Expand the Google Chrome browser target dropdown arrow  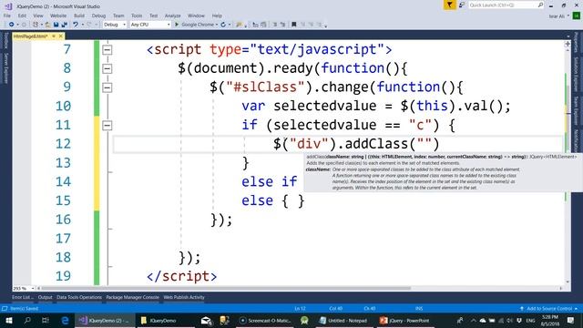click(x=217, y=25)
